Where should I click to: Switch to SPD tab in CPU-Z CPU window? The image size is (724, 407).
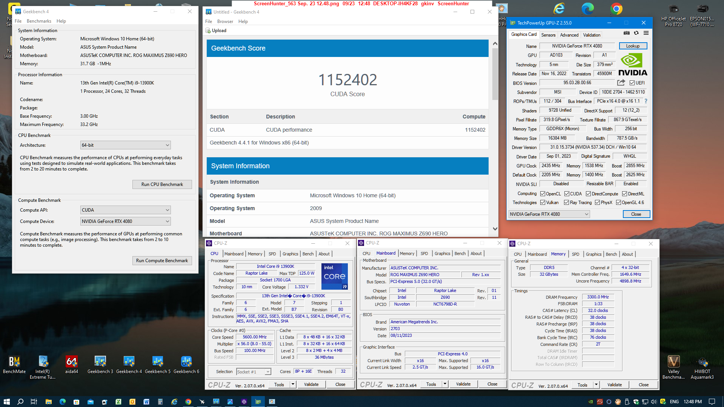(272, 254)
